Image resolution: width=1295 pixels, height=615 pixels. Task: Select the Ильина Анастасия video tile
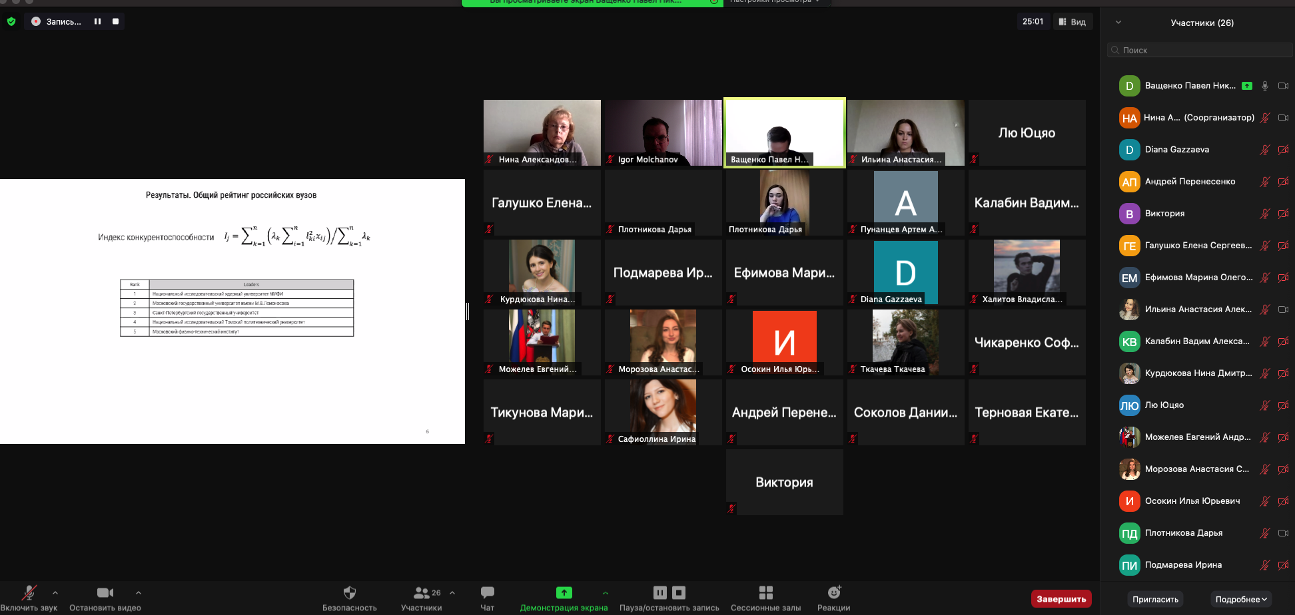906,132
